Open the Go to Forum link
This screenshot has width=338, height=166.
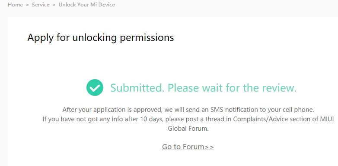(x=188, y=147)
